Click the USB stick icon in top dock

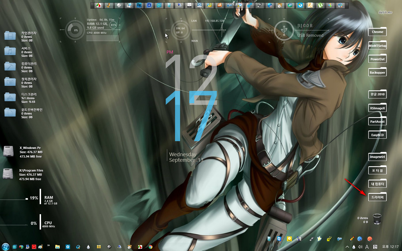260,5
